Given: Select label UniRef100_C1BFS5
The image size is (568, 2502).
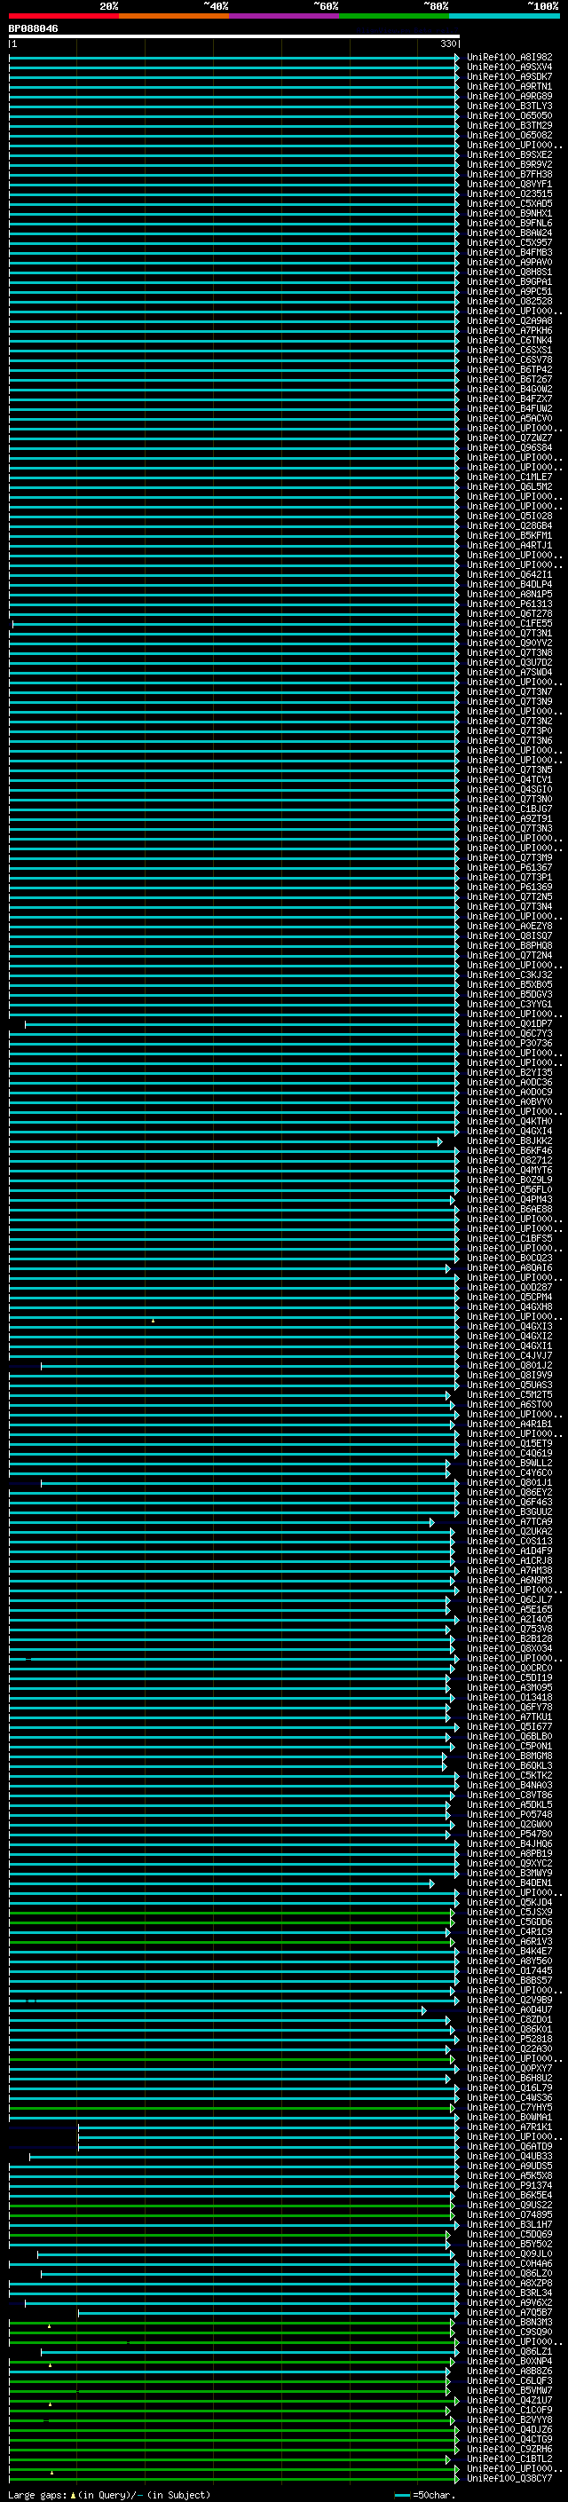Looking at the screenshot, I should pyautogui.click(x=509, y=1238).
